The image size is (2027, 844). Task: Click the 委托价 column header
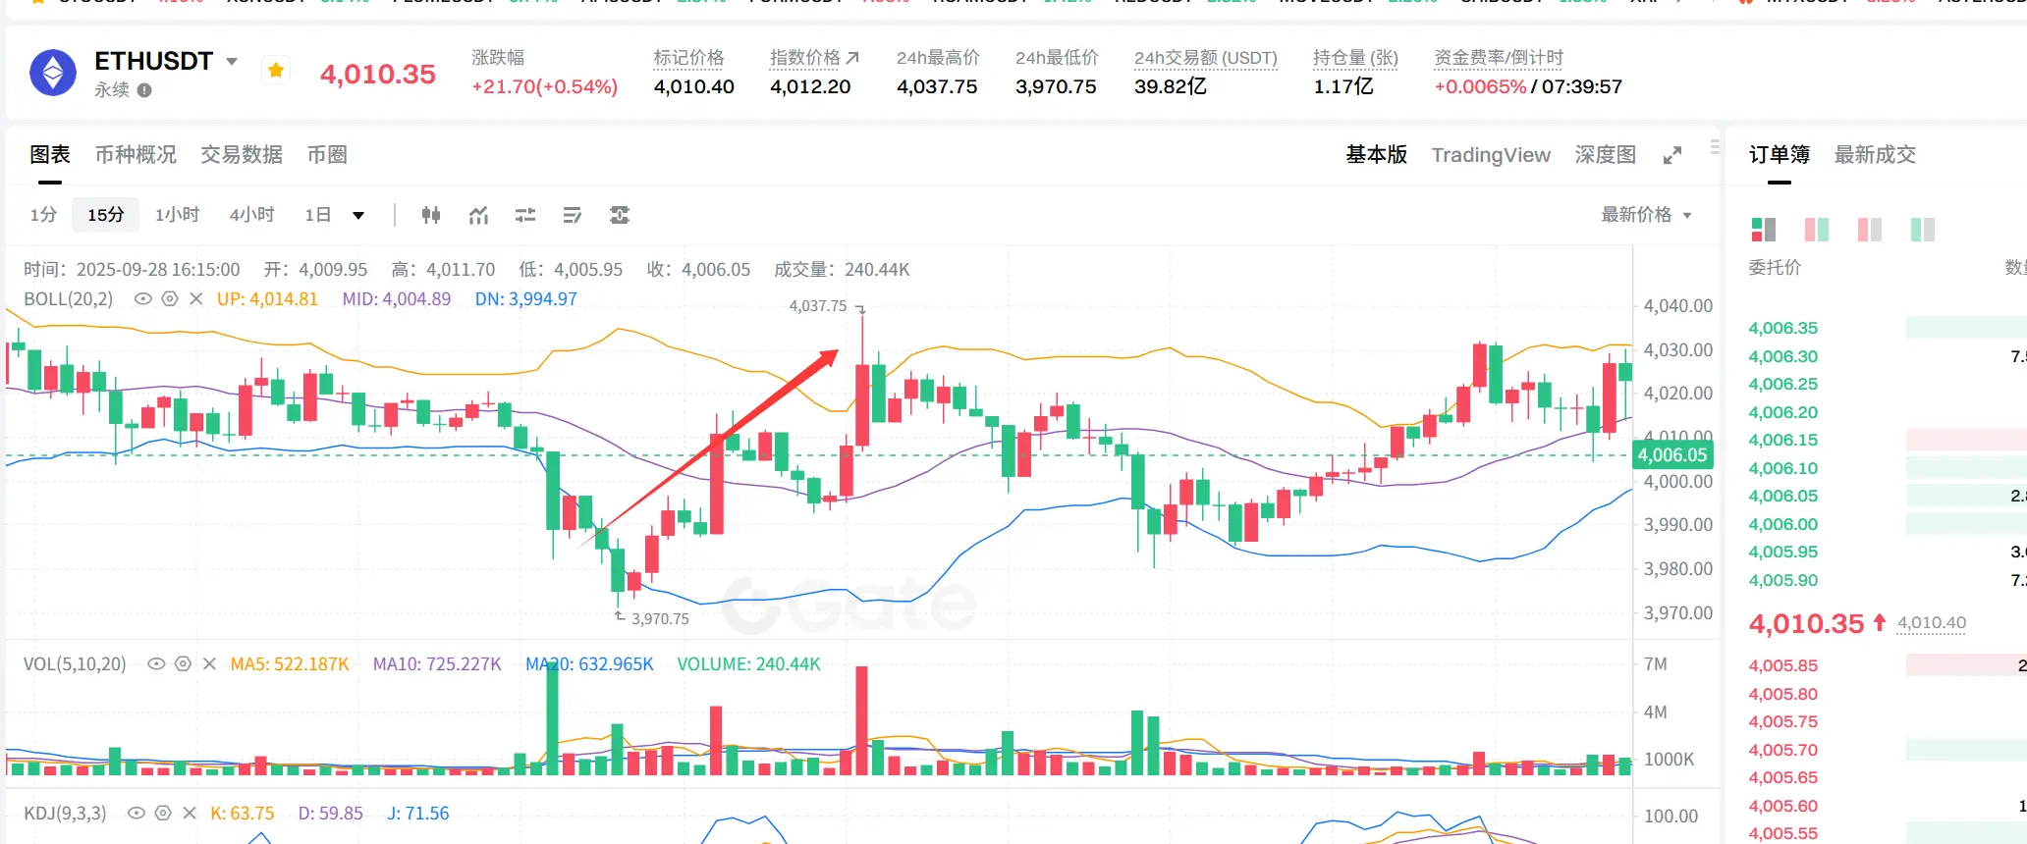click(1775, 267)
